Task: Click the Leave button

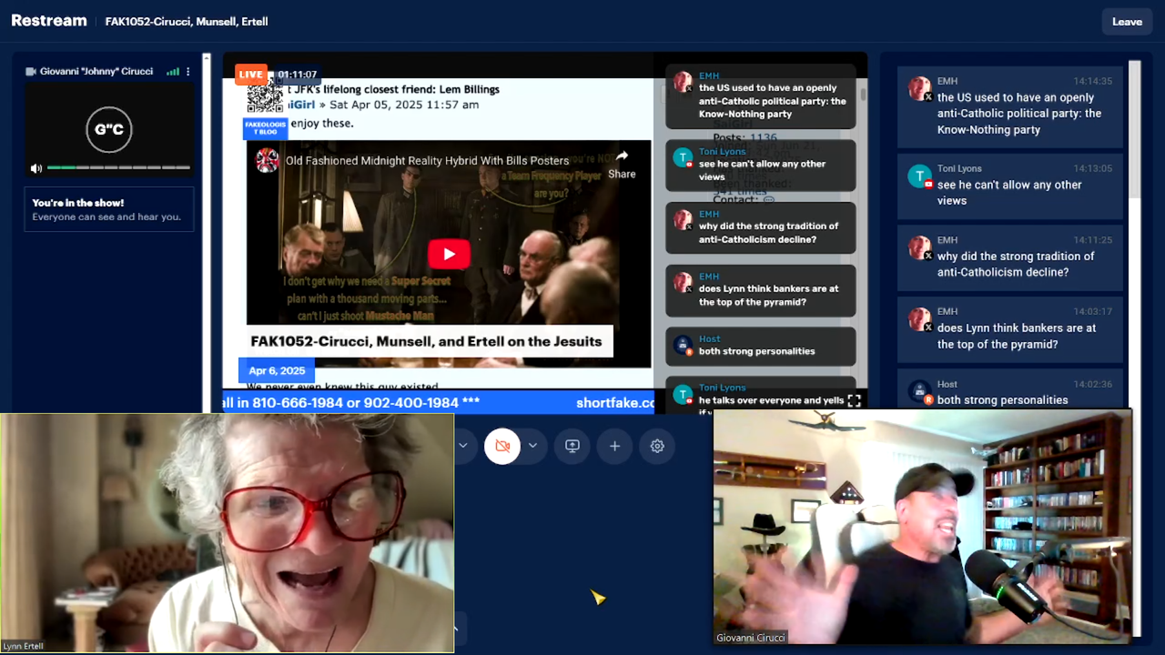Action: pos(1127,22)
